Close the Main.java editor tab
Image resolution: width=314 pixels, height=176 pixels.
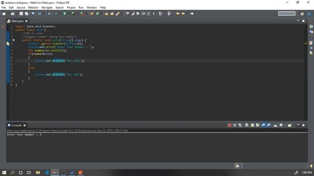(x=26, y=21)
